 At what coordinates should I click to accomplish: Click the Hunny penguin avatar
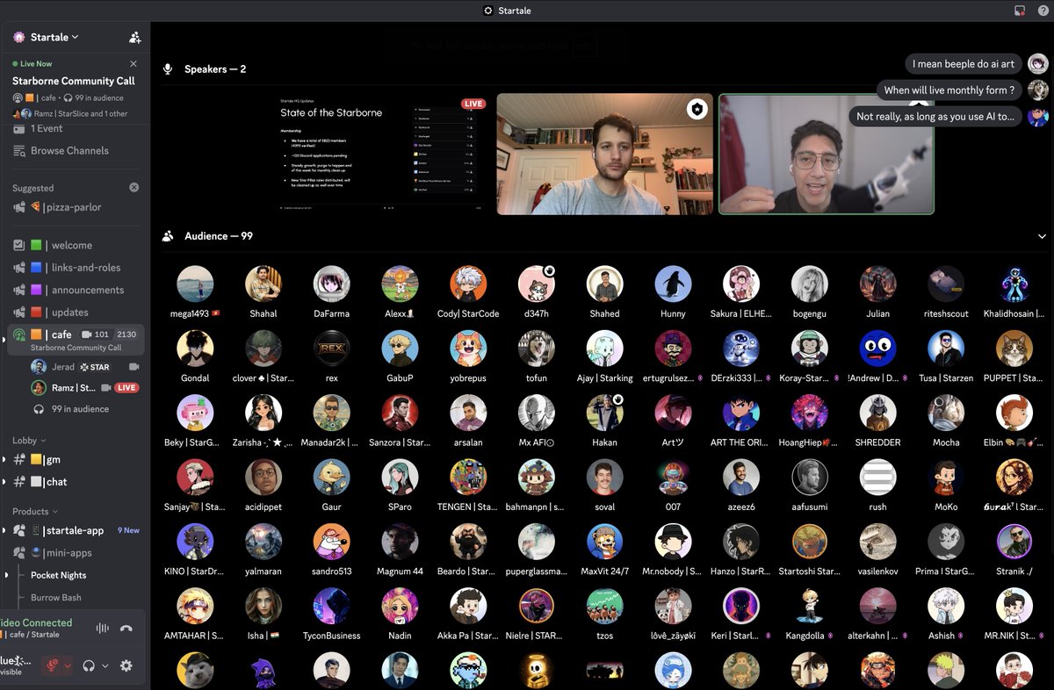point(673,284)
